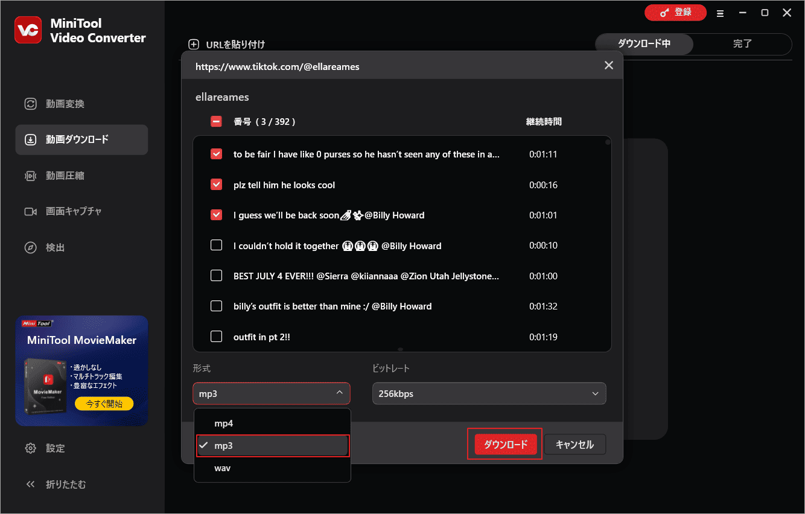805x514 pixels.
Task: Switch to 完了 tab
Action: (742, 44)
